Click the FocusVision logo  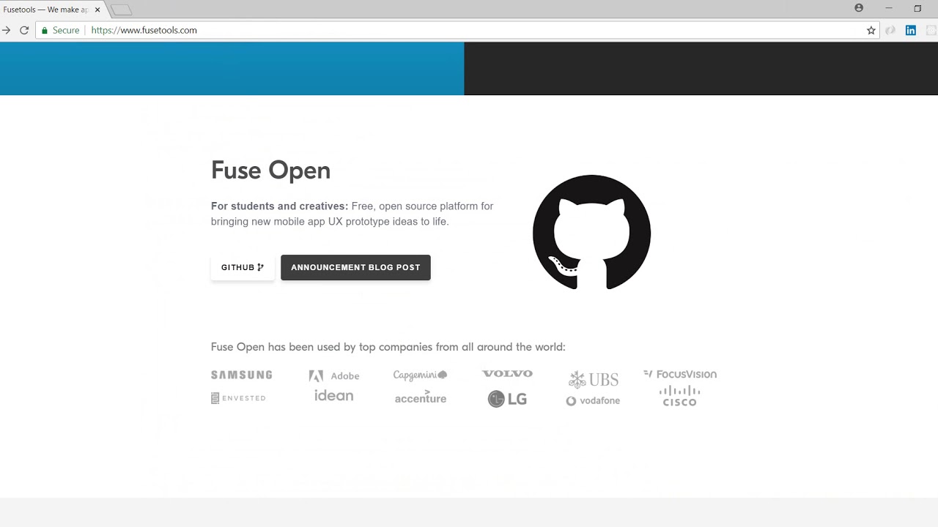click(680, 374)
